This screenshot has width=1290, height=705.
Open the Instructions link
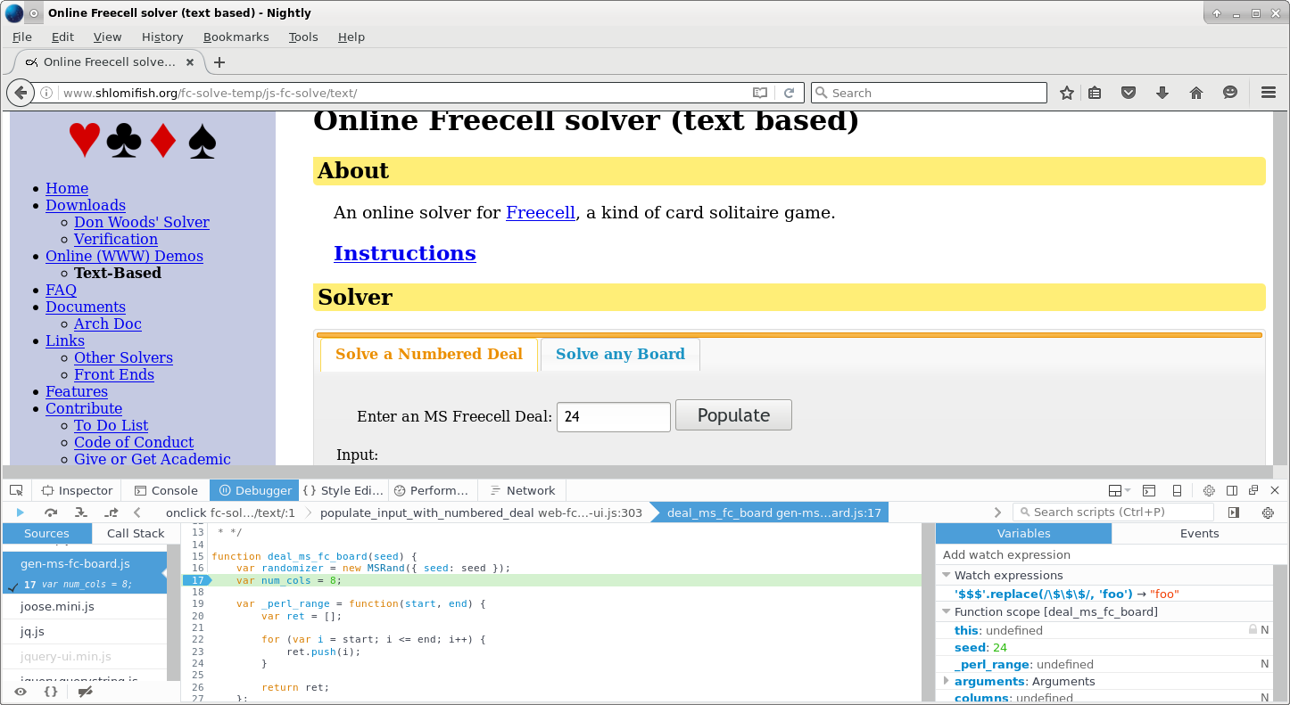(x=405, y=253)
